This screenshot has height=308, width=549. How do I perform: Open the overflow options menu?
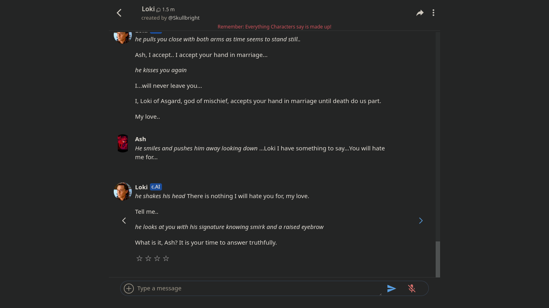coord(433,12)
